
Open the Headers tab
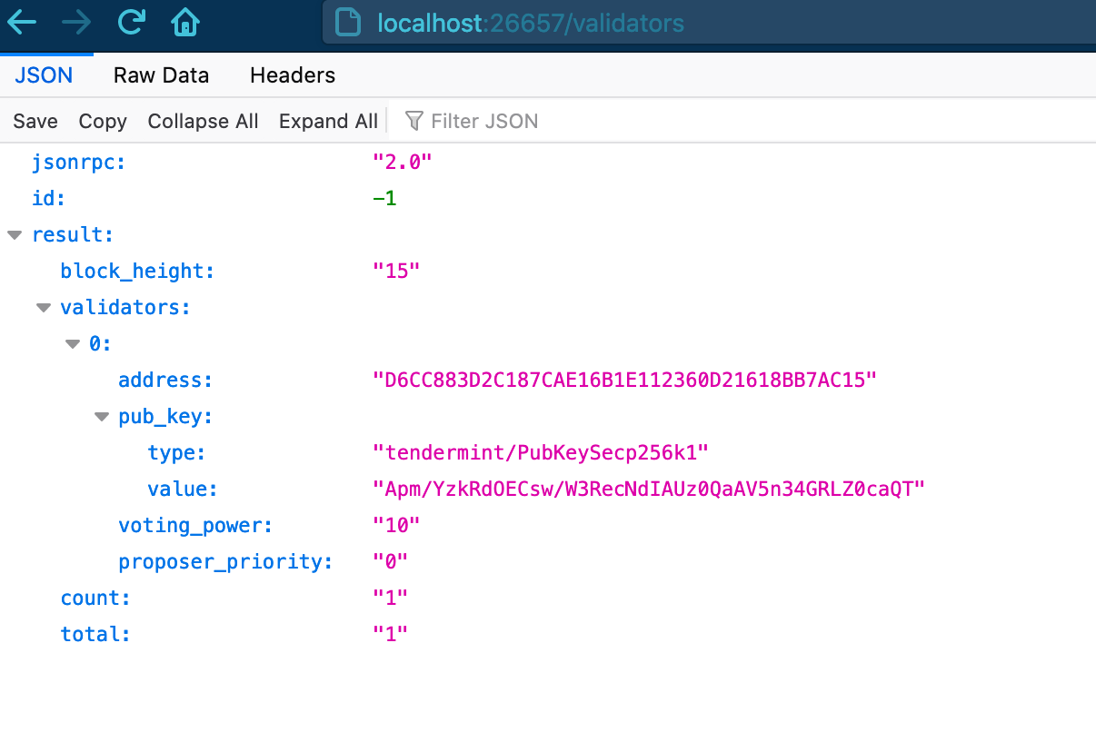pyautogui.click(x=292, y=75)
